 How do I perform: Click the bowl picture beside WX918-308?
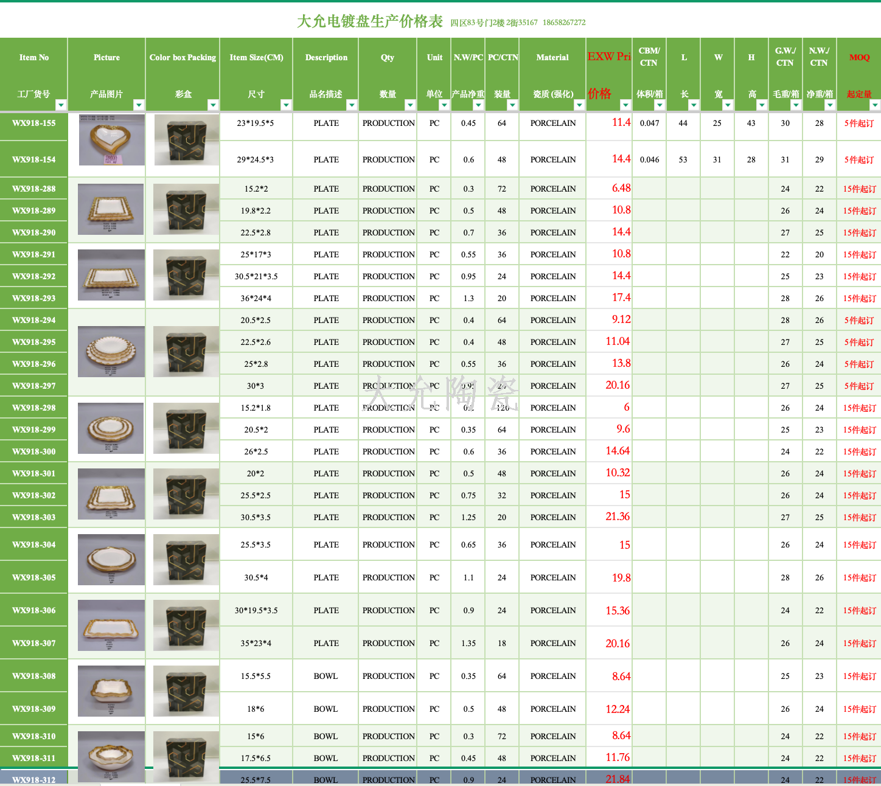coord(111,690)
